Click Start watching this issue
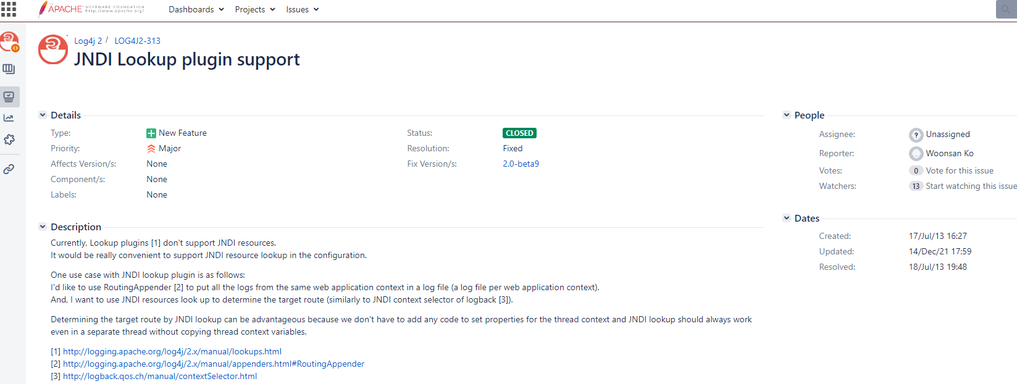The height and width of the screenshot is (384, 1017). tap(971, 186)
